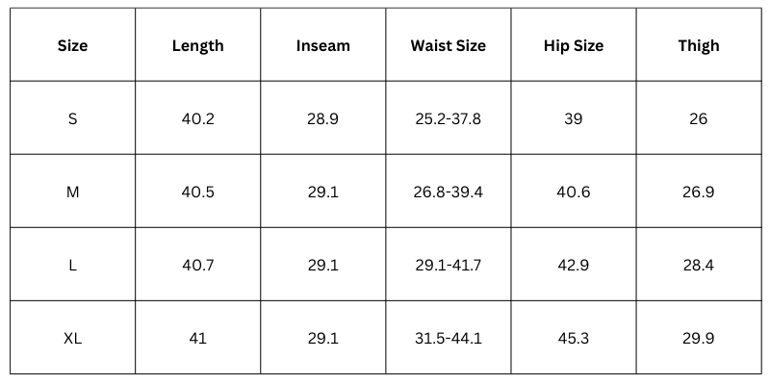Image resolution: width=770 pixels, height=385 pixels.
Task: Select the inseam value 28.9
Action: 322,119
